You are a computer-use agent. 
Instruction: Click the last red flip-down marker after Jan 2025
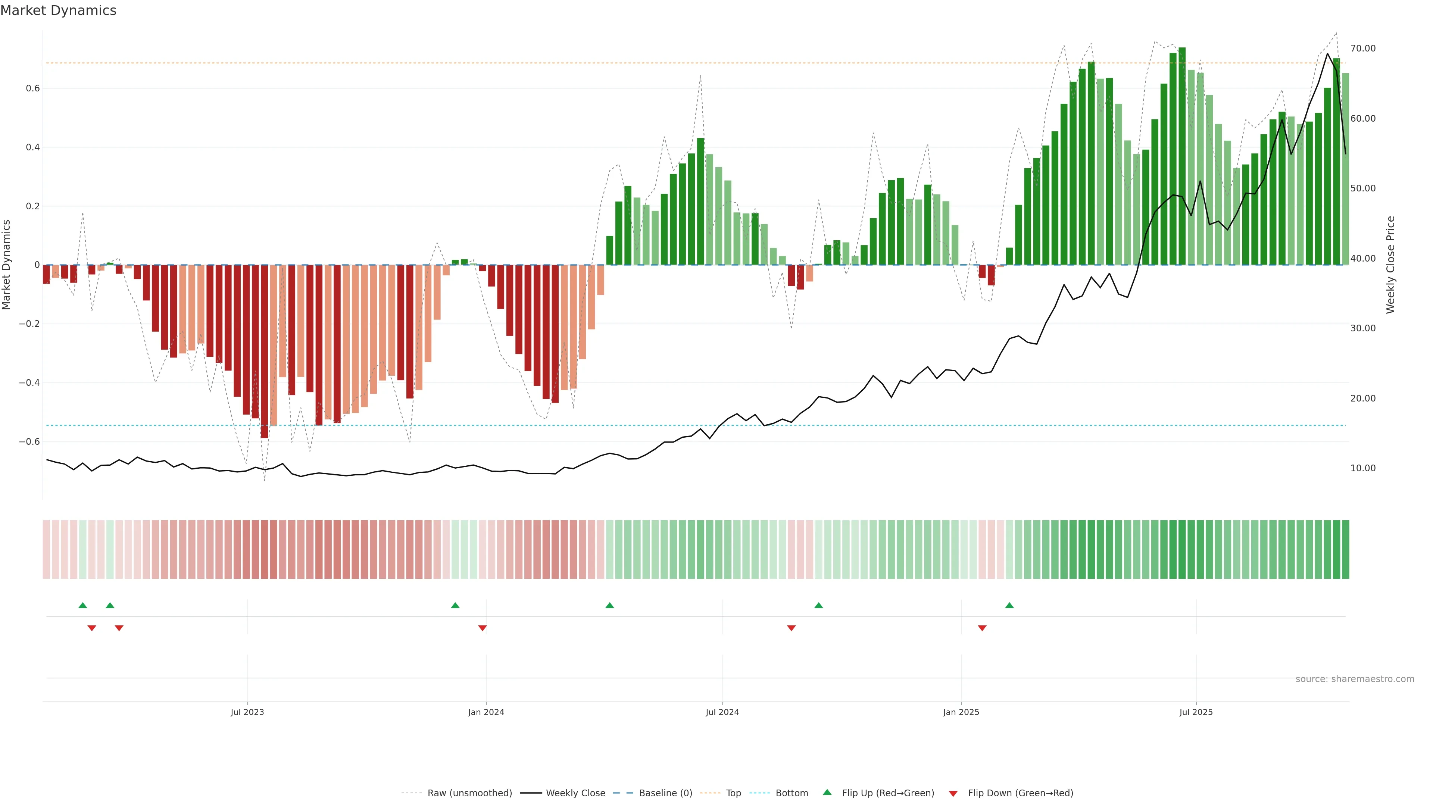[982, 628]
